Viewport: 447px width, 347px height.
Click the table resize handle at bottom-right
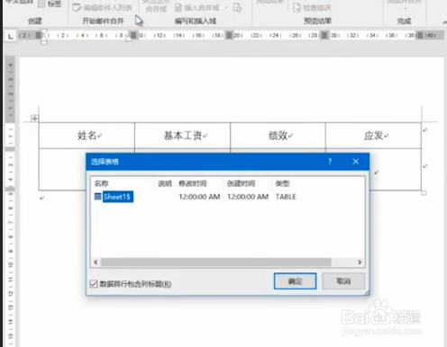424,193
